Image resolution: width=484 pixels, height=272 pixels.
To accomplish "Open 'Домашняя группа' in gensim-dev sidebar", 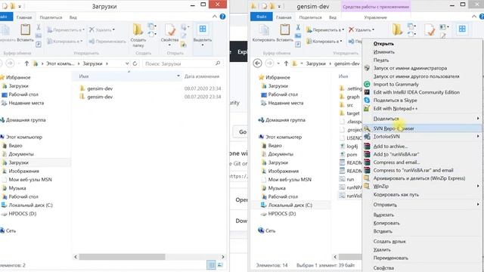I will (x=285, y=120).
